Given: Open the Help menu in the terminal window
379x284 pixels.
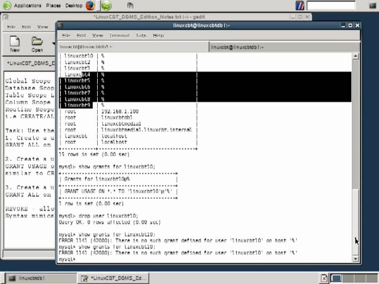Looking at the screenshot, I should 158,35.
